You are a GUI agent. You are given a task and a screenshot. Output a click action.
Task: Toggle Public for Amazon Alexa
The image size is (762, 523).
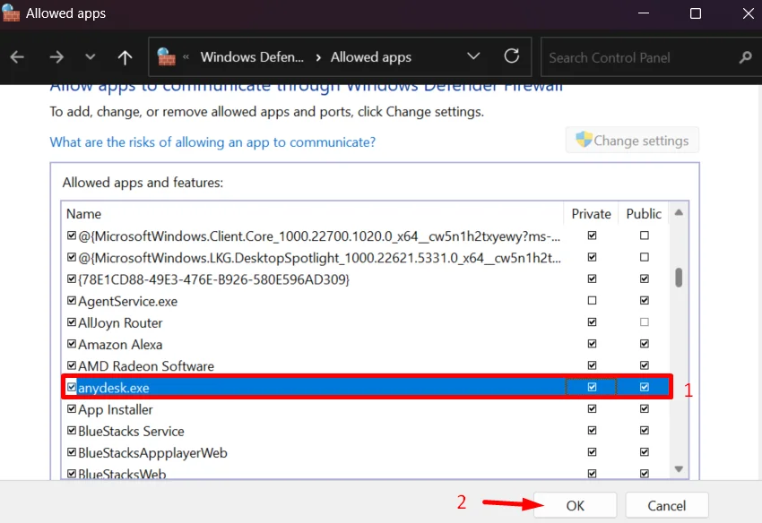click(645, 344)
